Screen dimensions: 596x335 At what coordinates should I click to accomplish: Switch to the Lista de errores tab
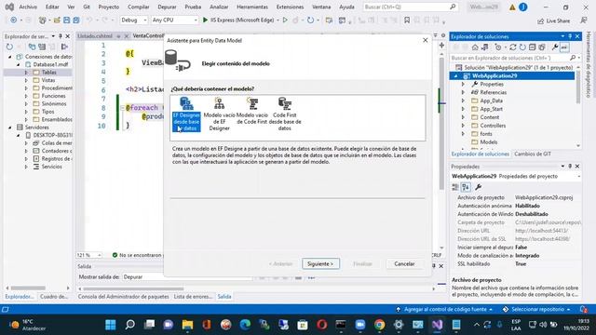click(x=193, y=296)
